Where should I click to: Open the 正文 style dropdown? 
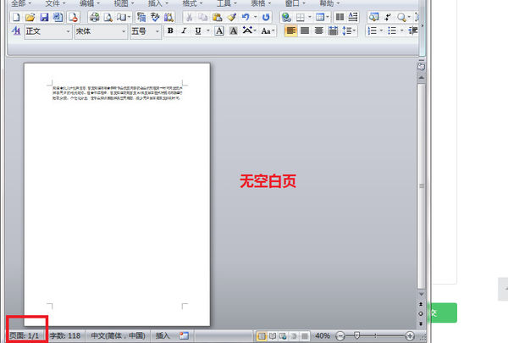click(48, 31)
